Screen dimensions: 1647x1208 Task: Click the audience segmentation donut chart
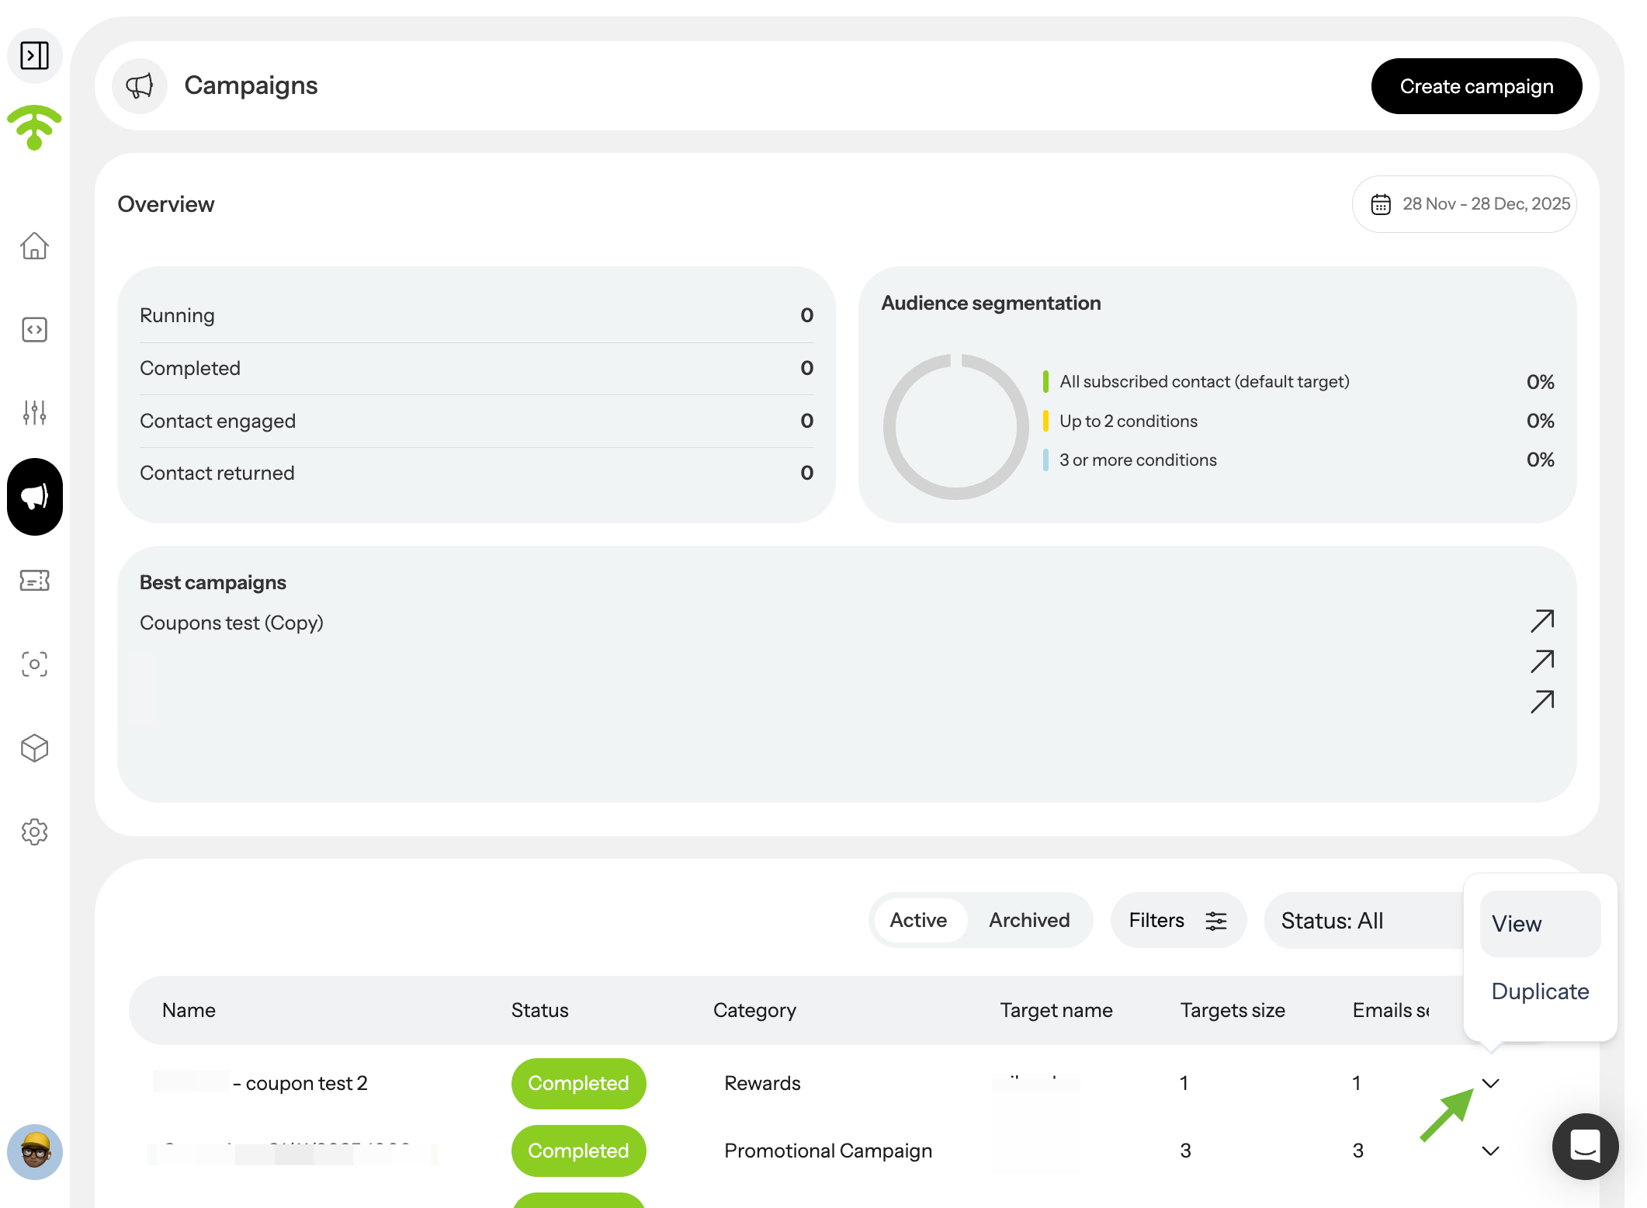tap(956, 426)
